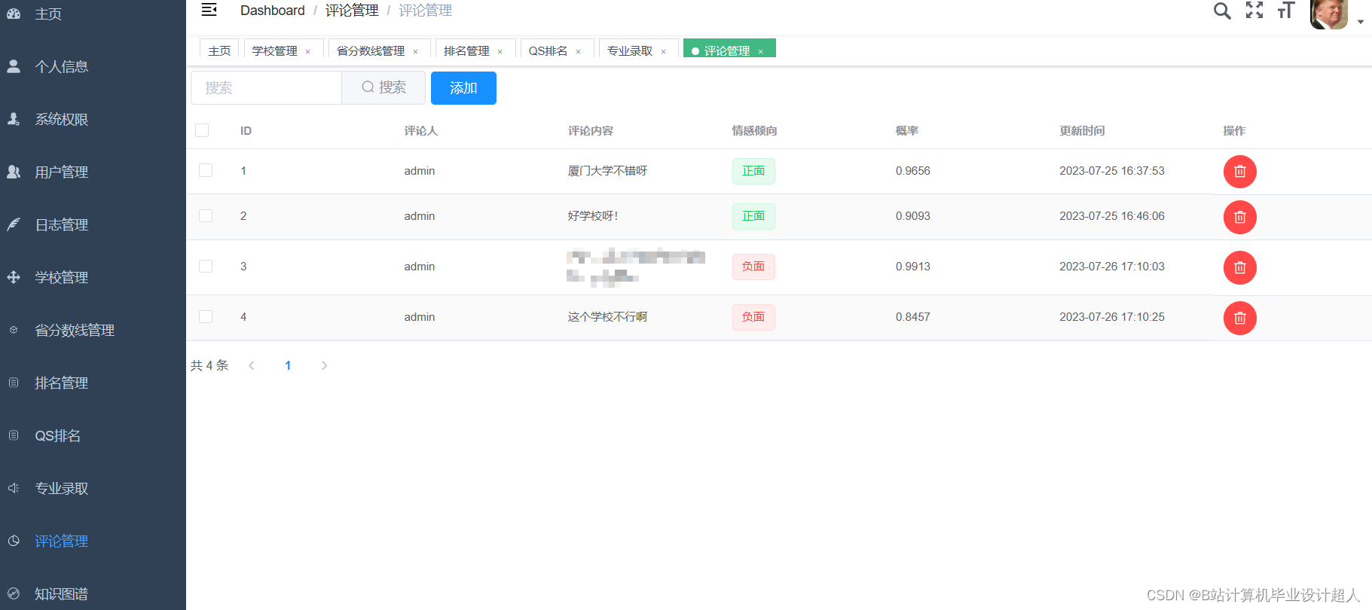Image resolution: width=1372 pixels, height=610 pixels.
Task: Check the box for row ID 2
Action: (206, 215)
